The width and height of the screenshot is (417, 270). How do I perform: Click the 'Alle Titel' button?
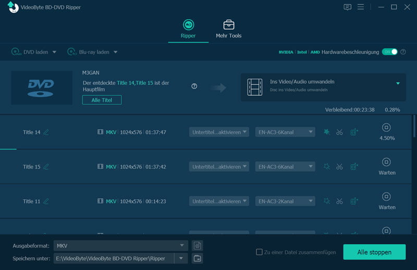click(102, 100)
